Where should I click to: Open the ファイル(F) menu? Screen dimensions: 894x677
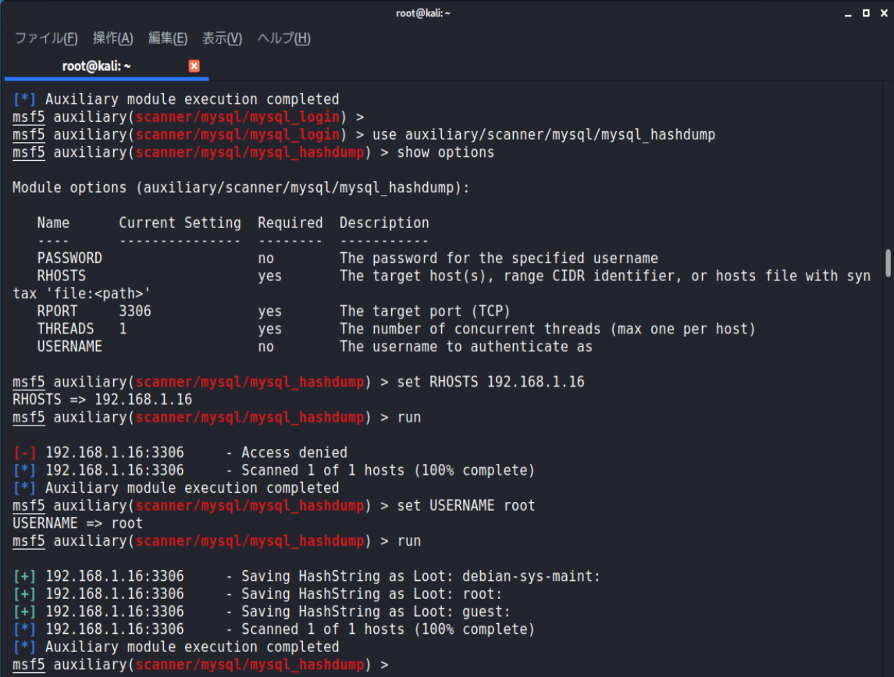tap(46, 38)
